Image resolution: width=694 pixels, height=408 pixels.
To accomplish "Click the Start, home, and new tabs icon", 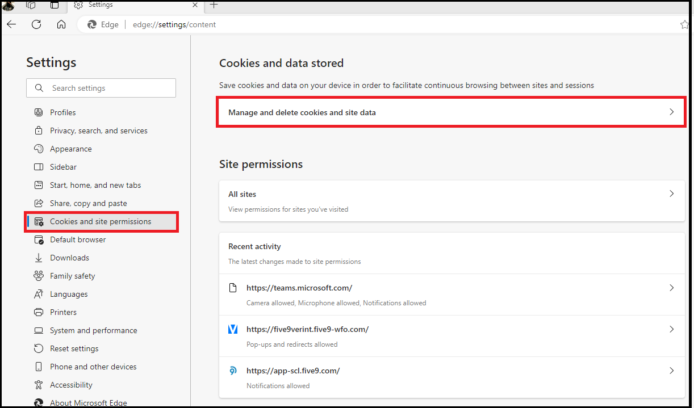I will [39, 185].
